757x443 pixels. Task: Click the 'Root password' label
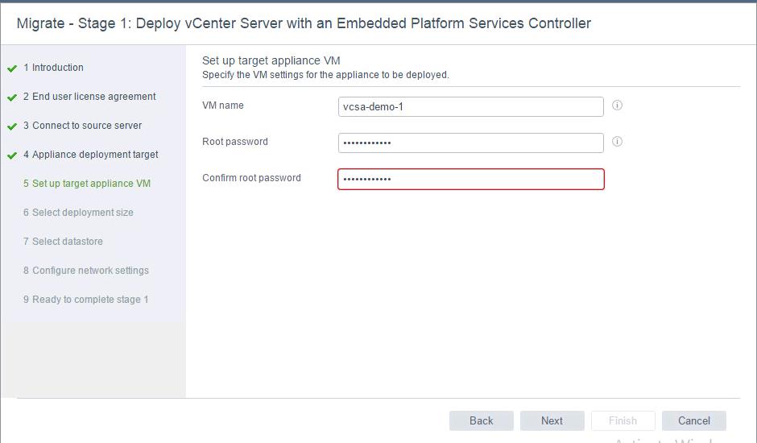coord(235,142)
